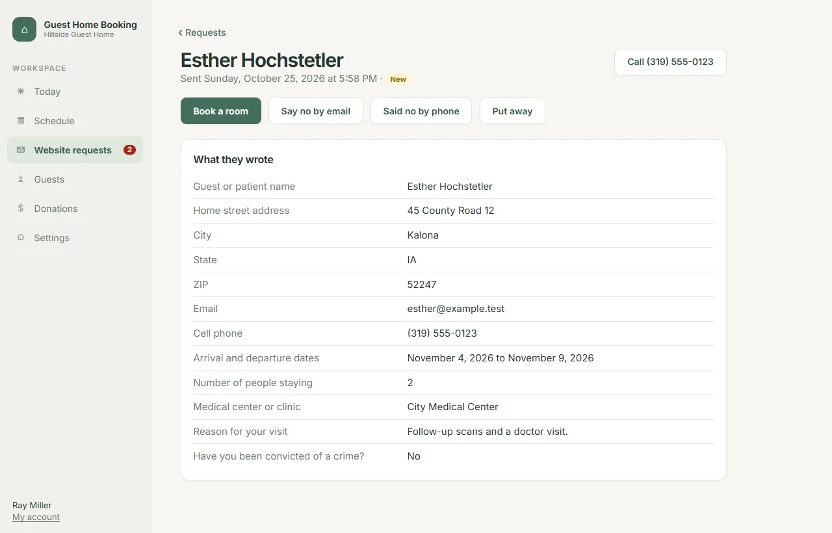Viewport: 832px width, 533px height.
Task: Click the red 2 badge on Website requests
Action: coord(129,150)
